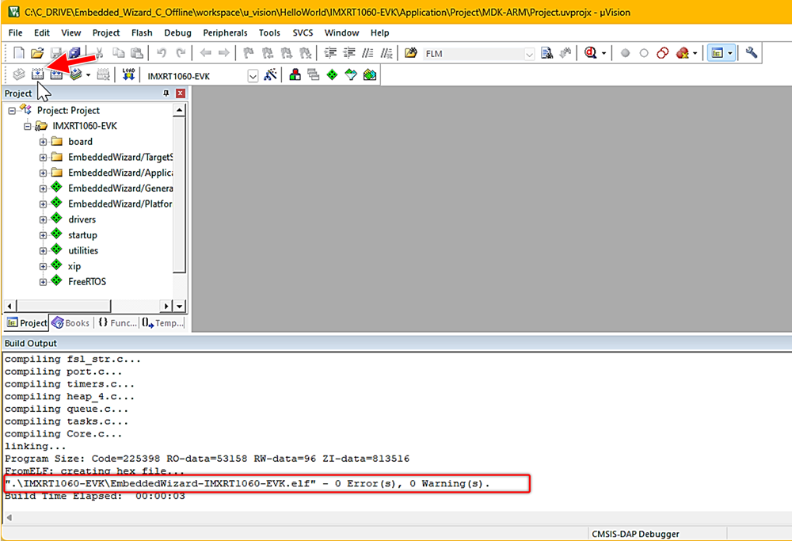The image size is (792, 541).
Task: Click the FLM find text field
Action: tap(472, 53)
